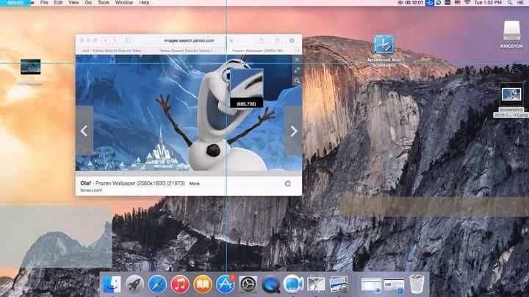Close the image preview overlay
The height and width of the screenshot is (297, 529).
point(297,59)
